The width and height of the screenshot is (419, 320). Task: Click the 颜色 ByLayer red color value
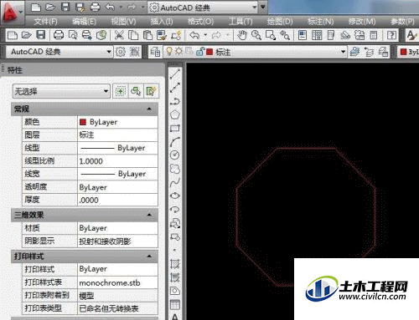117,122
